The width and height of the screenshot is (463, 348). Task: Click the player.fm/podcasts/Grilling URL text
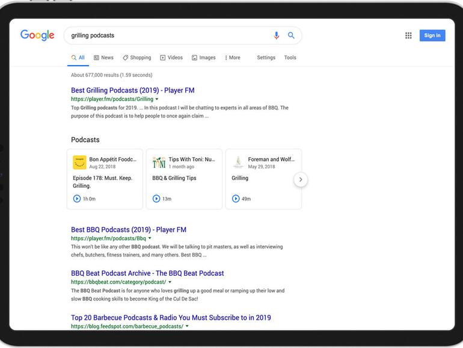(x=112, y=99)
